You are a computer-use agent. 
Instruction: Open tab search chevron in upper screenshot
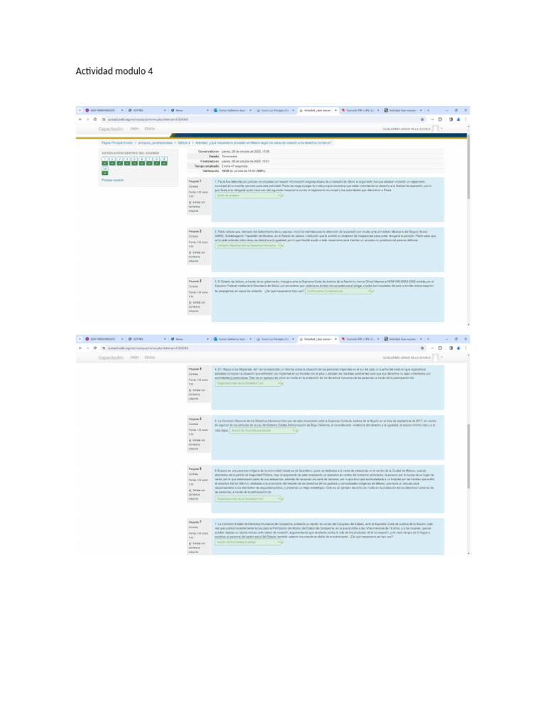[80, 110]
